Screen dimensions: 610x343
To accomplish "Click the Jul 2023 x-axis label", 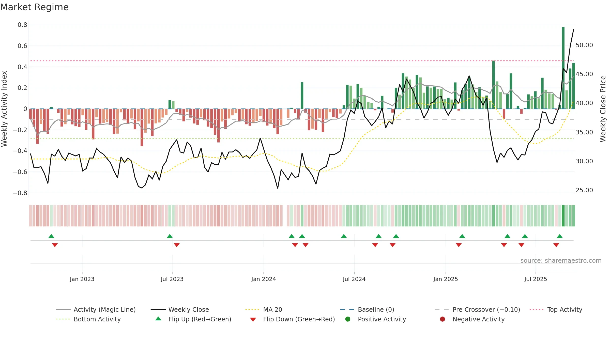I will [172, 279].
